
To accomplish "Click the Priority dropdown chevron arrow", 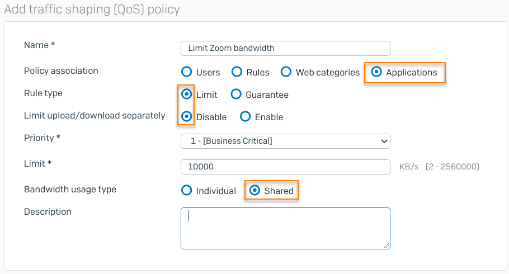I will tap(384, 141).
